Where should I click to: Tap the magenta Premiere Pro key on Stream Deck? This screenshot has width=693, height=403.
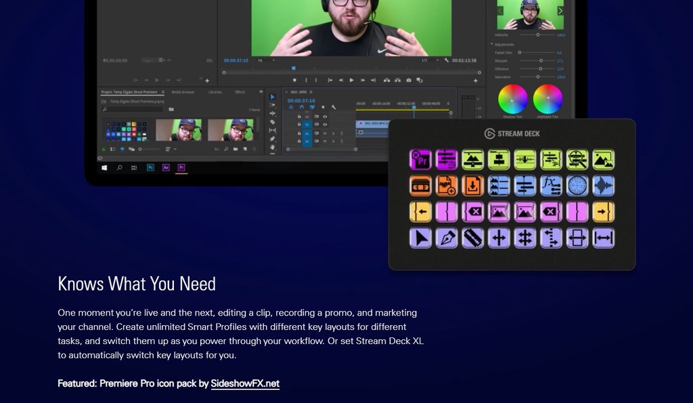[x=420, y=160]
